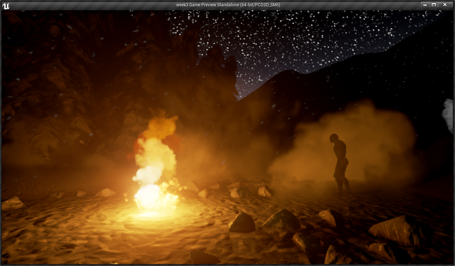Click the Unreal Engine logo in title bar
Image resolution: width=455 pixels, height=266 pixels.
pos(6,5)
